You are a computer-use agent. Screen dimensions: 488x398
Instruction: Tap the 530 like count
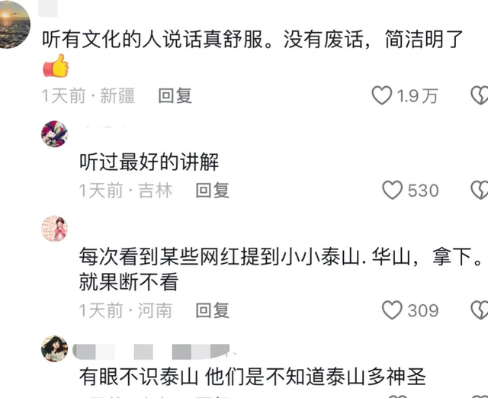423,191
